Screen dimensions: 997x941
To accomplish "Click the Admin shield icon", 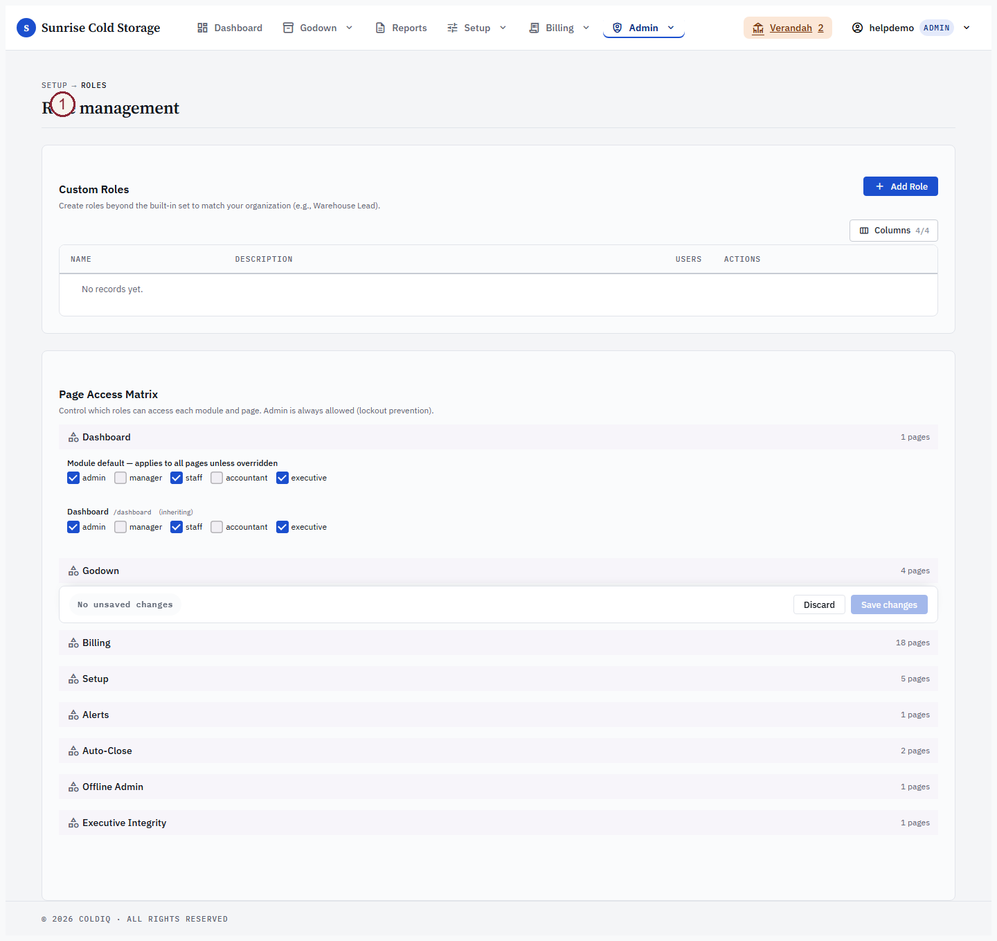I will (x=617, y=28).
